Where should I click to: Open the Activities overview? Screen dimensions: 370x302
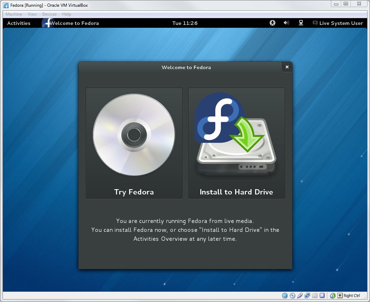click(x=19, y=23)
